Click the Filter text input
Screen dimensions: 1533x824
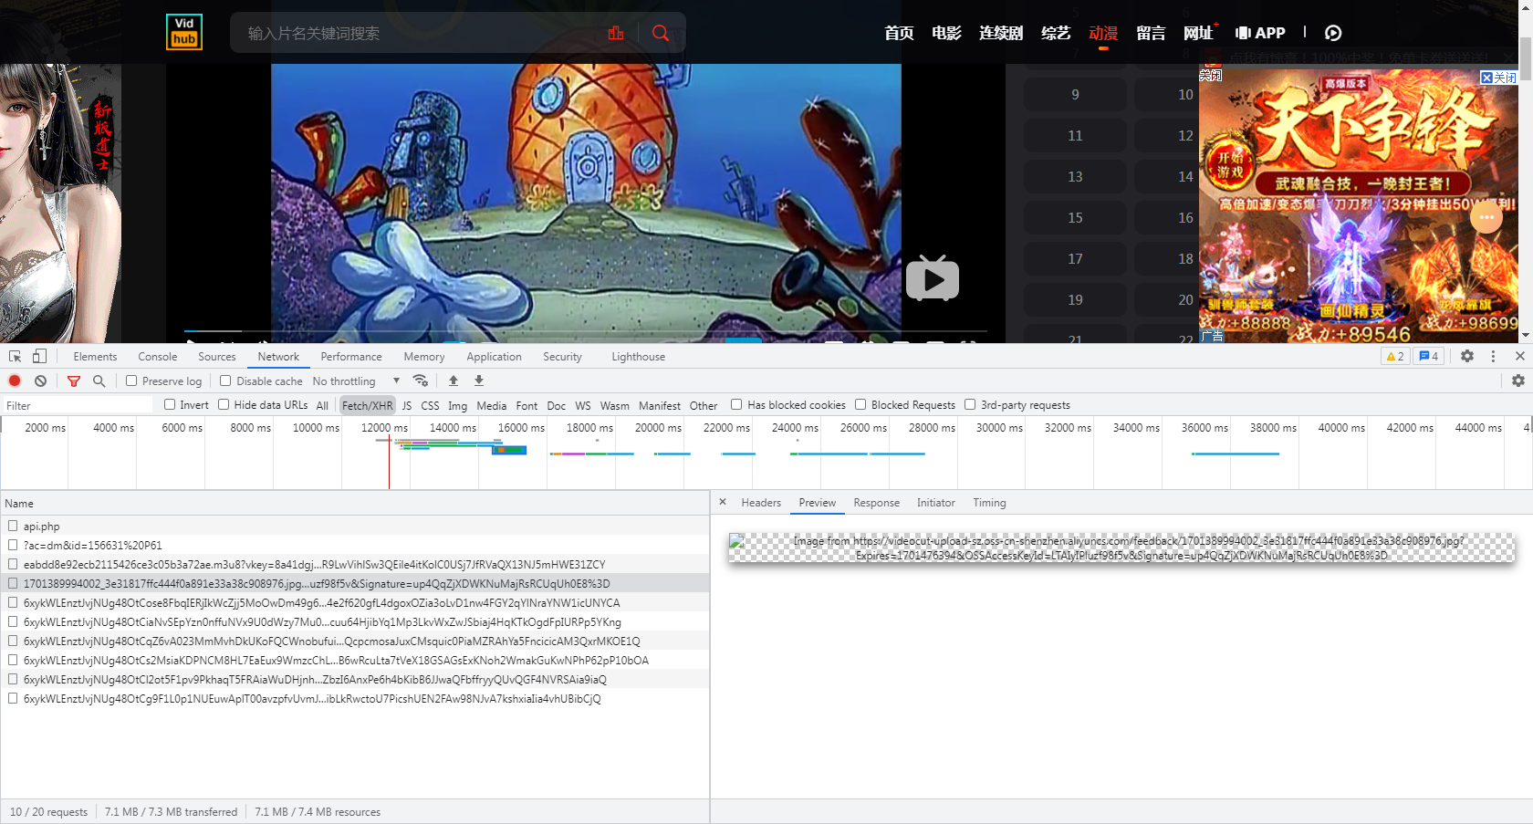(77, 405)
